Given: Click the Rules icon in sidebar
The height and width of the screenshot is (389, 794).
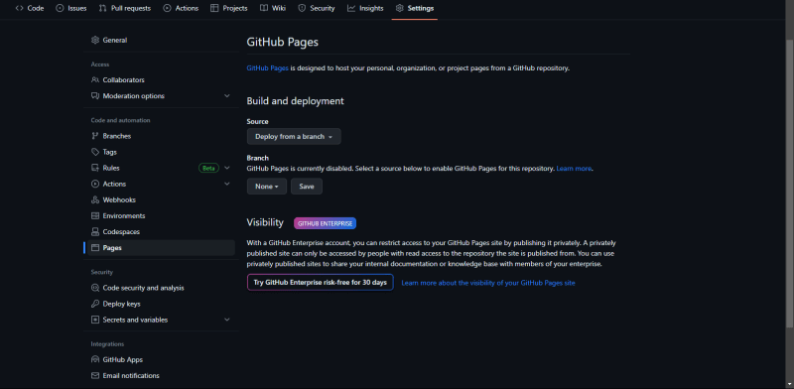Looking at the screenshot, I should tap(95, 168).
